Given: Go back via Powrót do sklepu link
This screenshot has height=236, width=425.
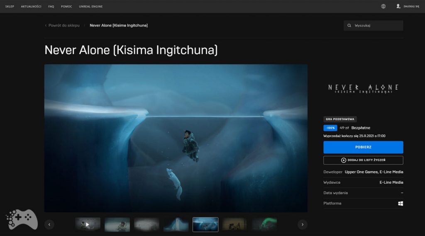Looking at the screenshot, I should [x=64, y=25].
